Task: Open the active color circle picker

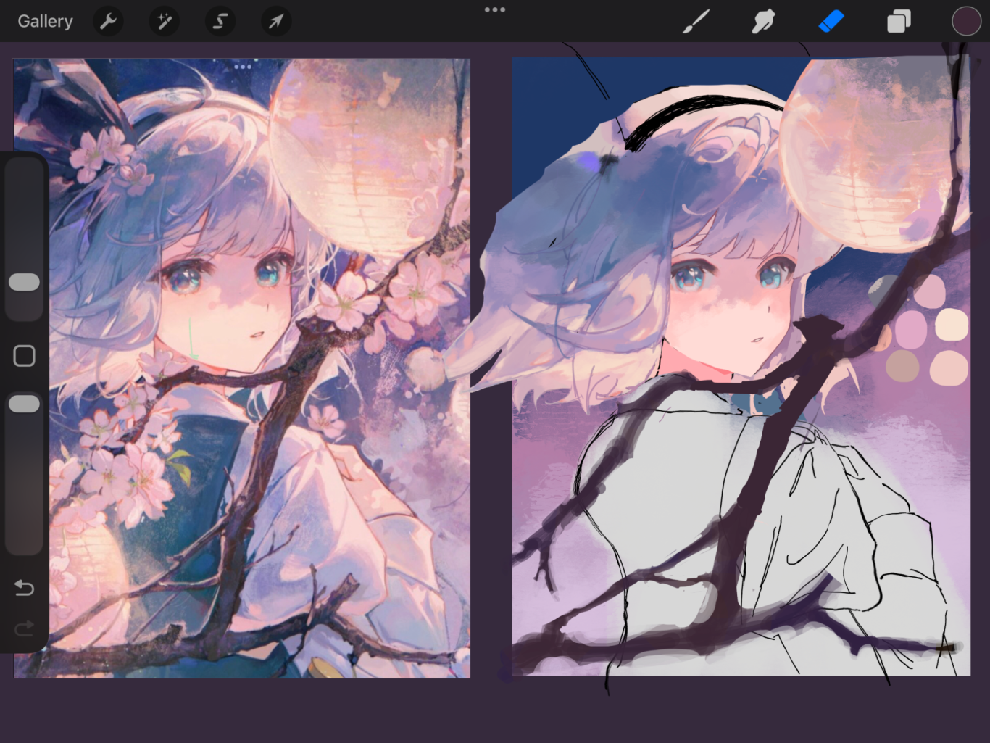Action: (x=965, y=22)
